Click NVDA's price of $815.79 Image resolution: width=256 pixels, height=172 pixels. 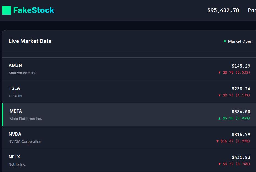coord(241,135)
